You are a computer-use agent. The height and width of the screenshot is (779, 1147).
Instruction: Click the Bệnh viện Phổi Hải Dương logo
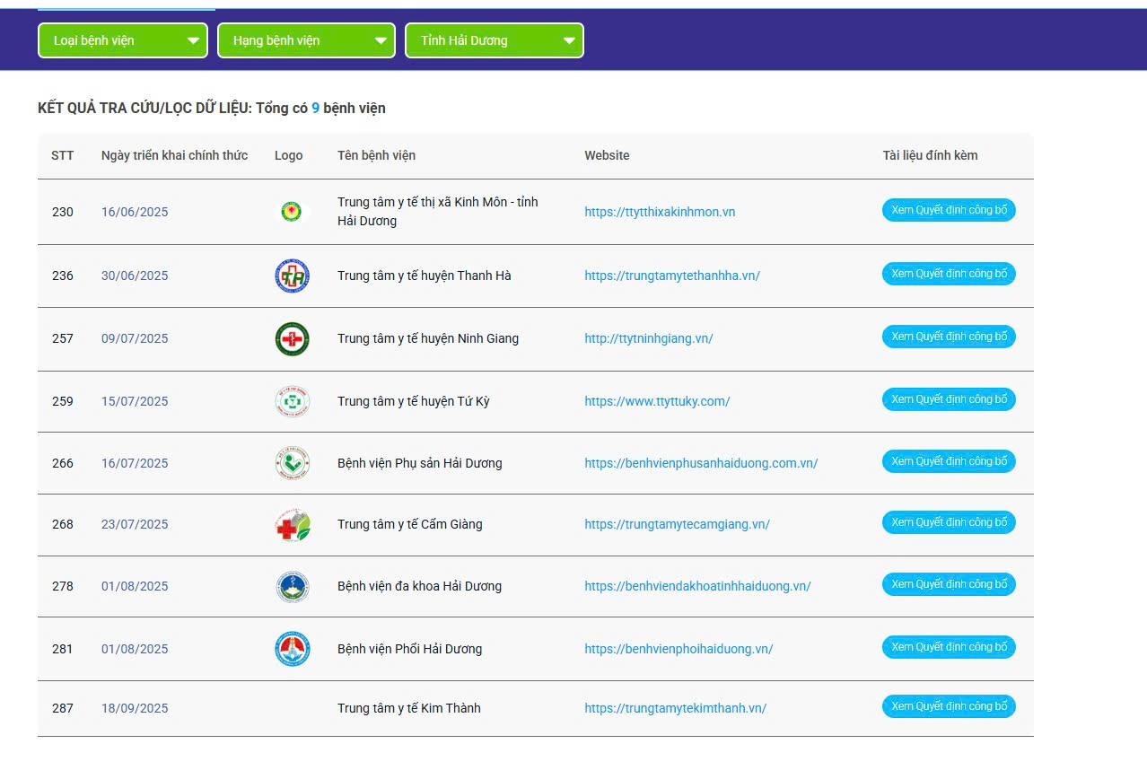coord(292,649)
